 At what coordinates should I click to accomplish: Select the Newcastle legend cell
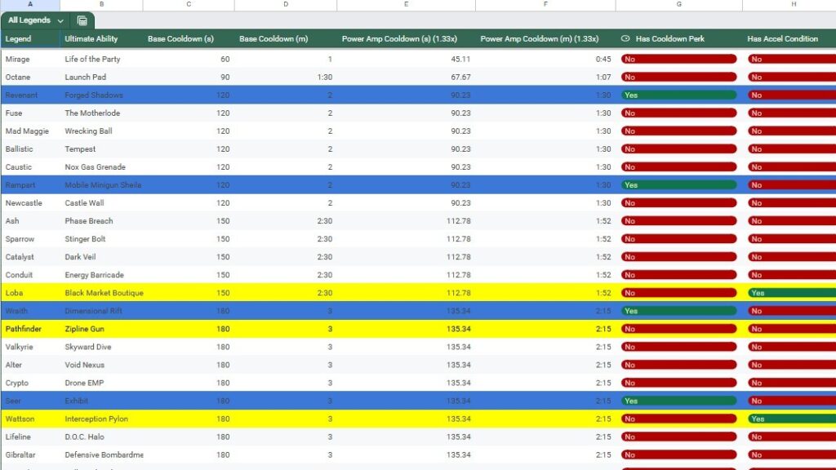pyautogui.click(x=30, y=203)
